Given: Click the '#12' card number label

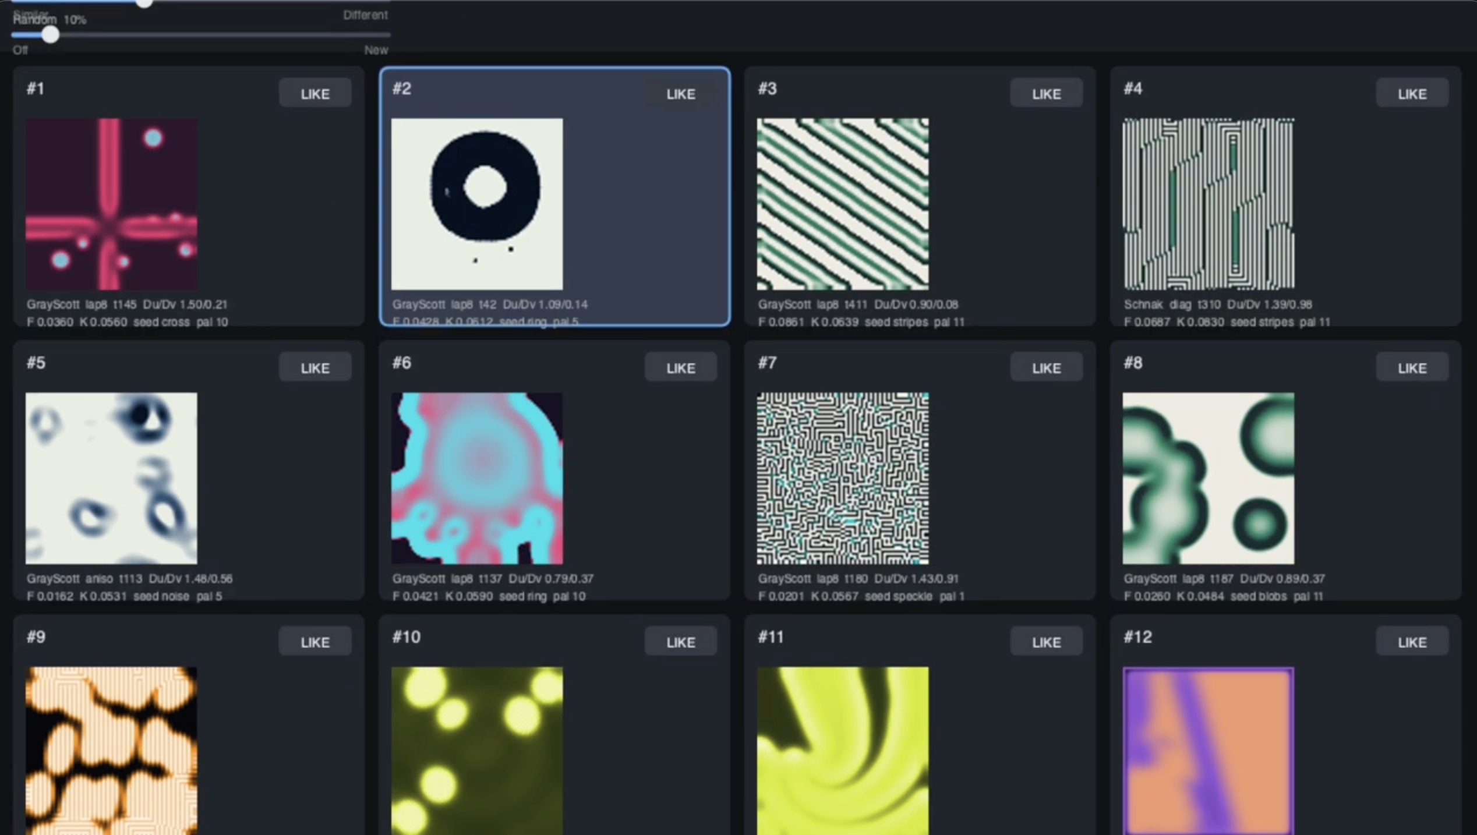Looking at the screenshot, I should (1137, 637).
